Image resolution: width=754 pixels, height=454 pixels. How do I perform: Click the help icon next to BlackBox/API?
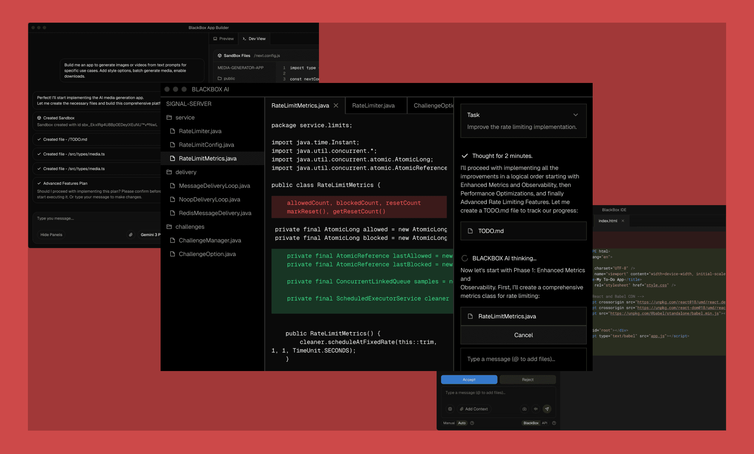554,423
